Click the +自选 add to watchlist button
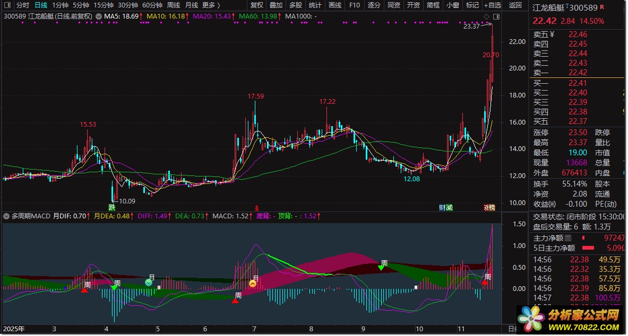Viewport: 628px width, 336px height. tap(492, 5)
